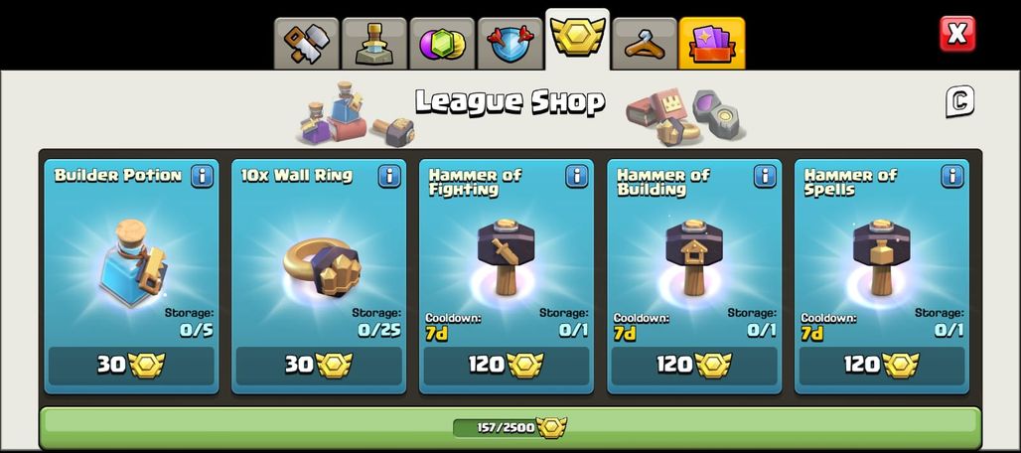
Task: Open the clothes hanger skins tab
Action: 645,44
